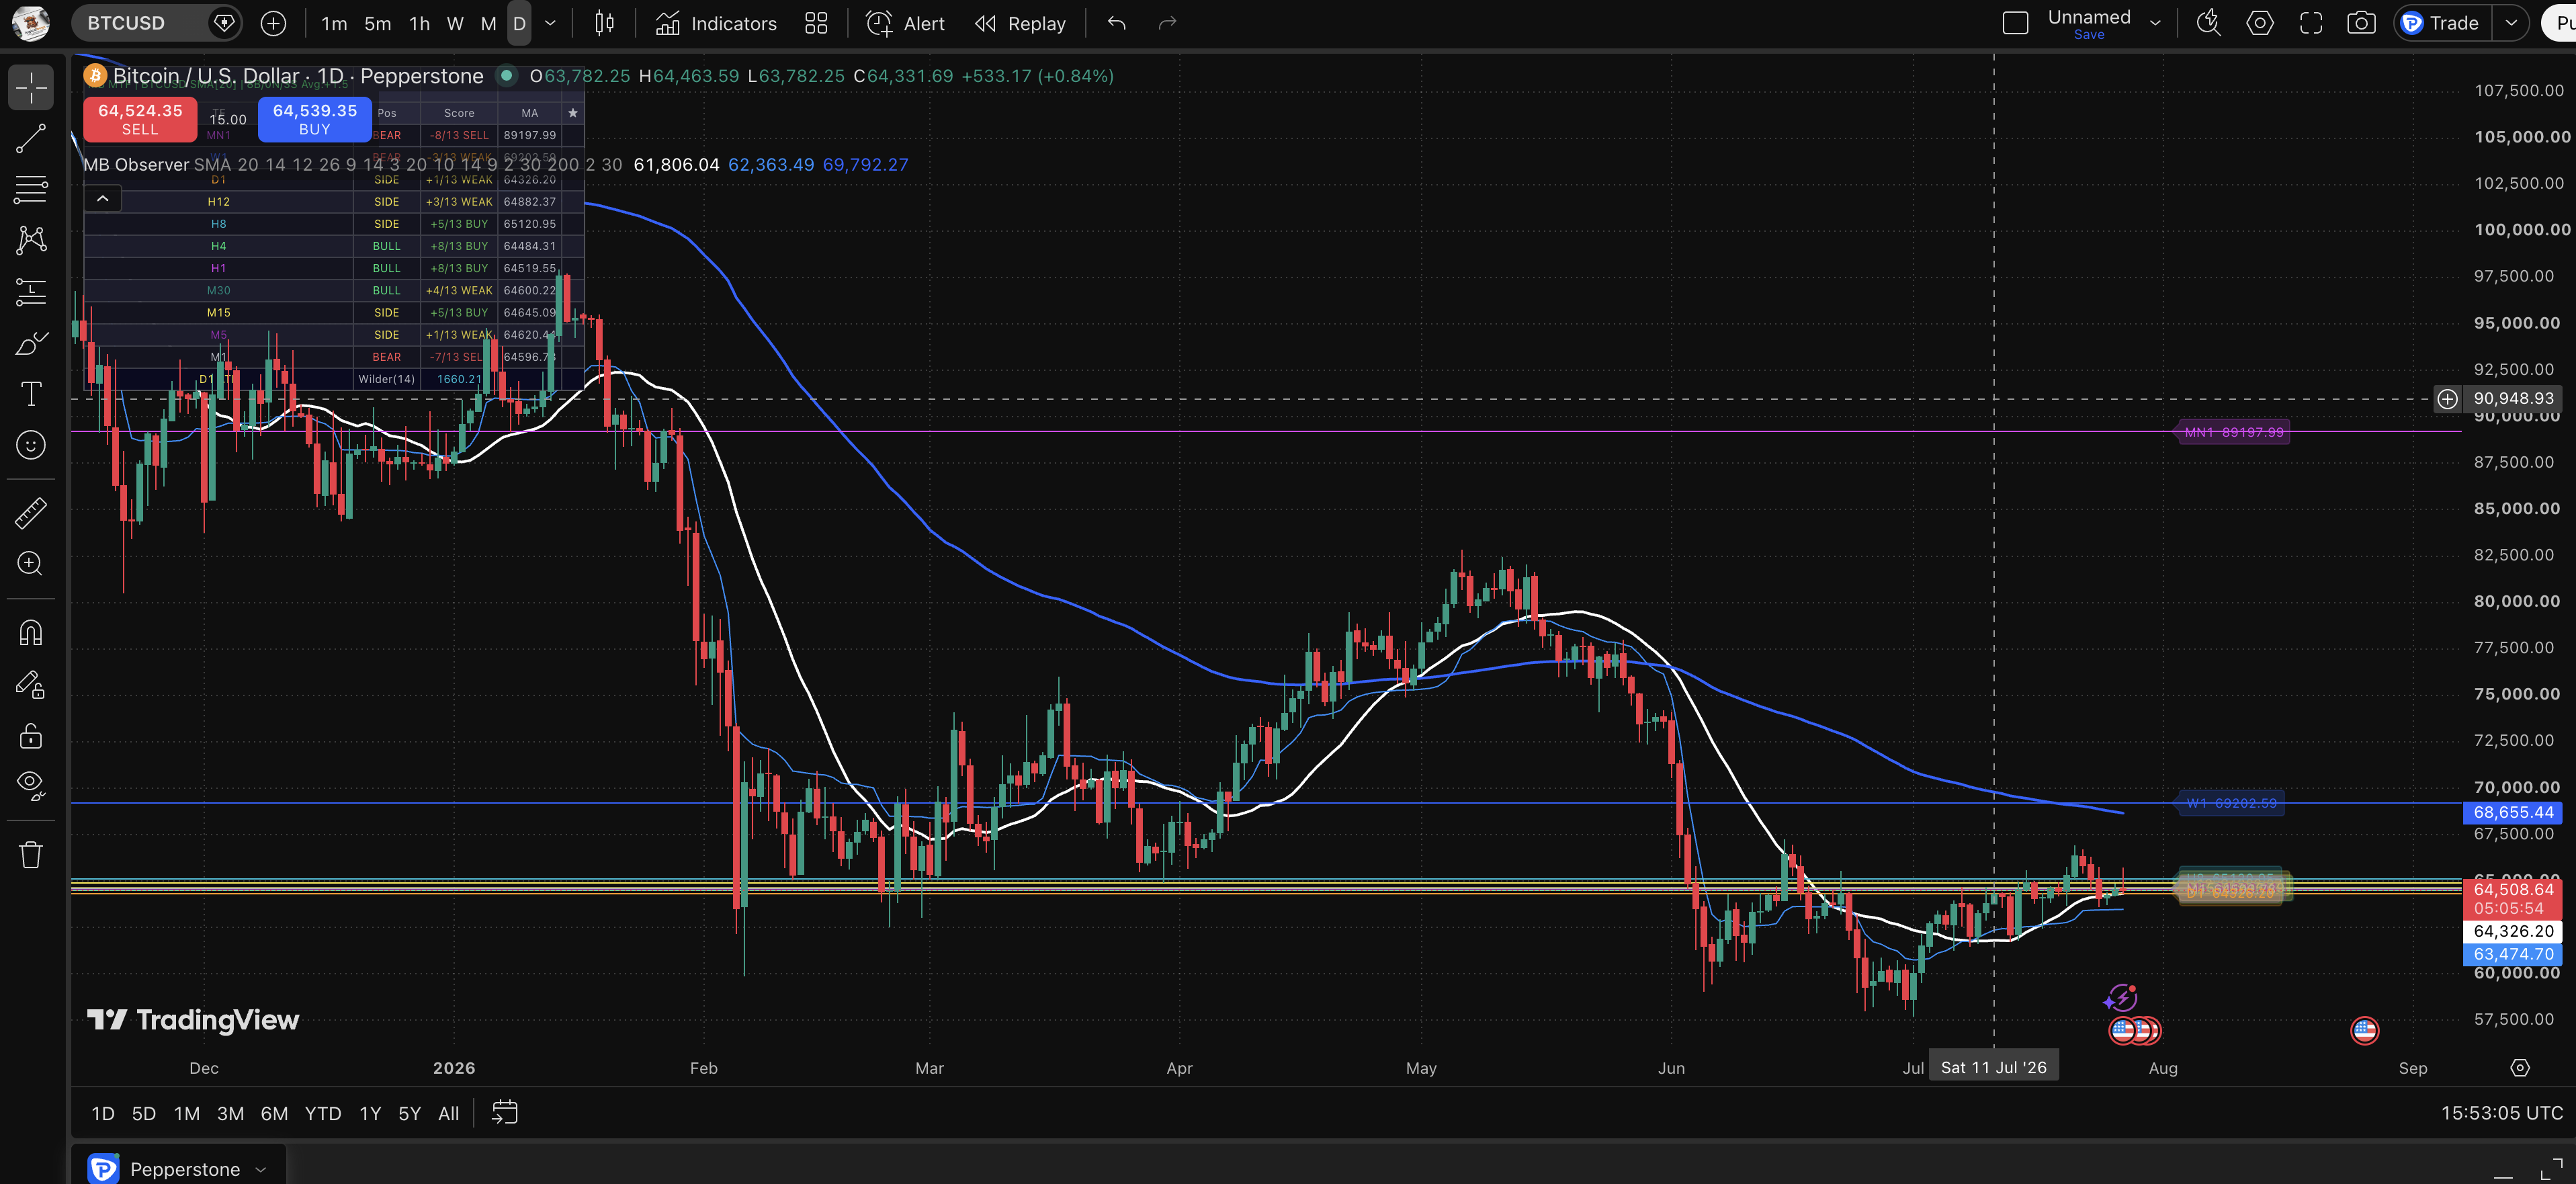Start bar Replay mode
Viewport: 2576px width, 1184px height.
(x=1021, y=23)
